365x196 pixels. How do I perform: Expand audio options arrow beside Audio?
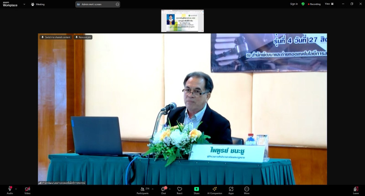click(16, 188)
